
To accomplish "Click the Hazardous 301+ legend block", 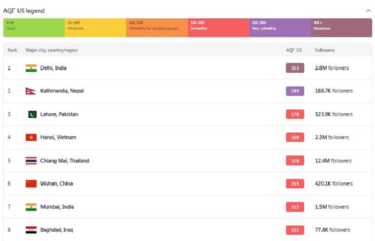I will (341, 28).
